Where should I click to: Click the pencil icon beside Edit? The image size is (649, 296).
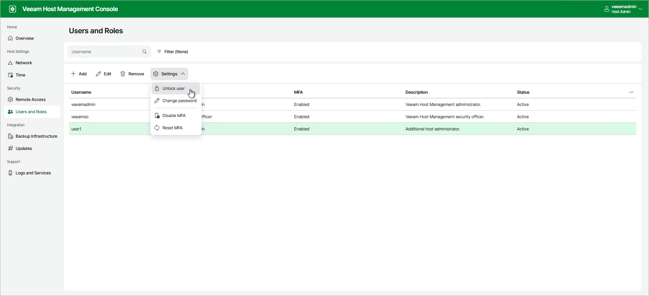(98, 74)
